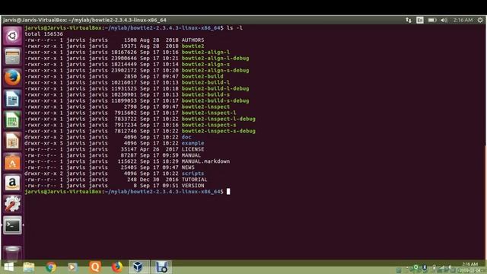487x274 pixels.
Task: Click the scripts directory name
Action: click(193, 174)
